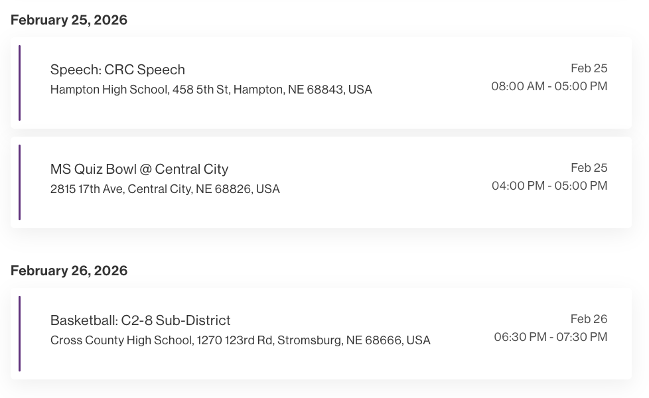Image resolution: width=649 pixels, height=398 pixels.
Task: Select the MS Quiz Bowl @ Central City title
Action: [139, 169]
